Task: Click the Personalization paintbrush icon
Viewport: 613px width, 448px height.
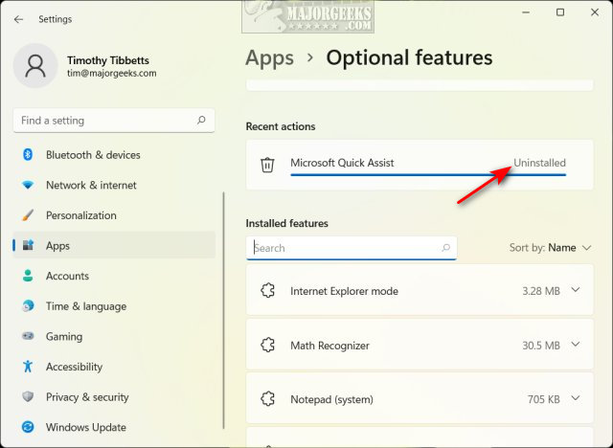Action: pos(28,215)
